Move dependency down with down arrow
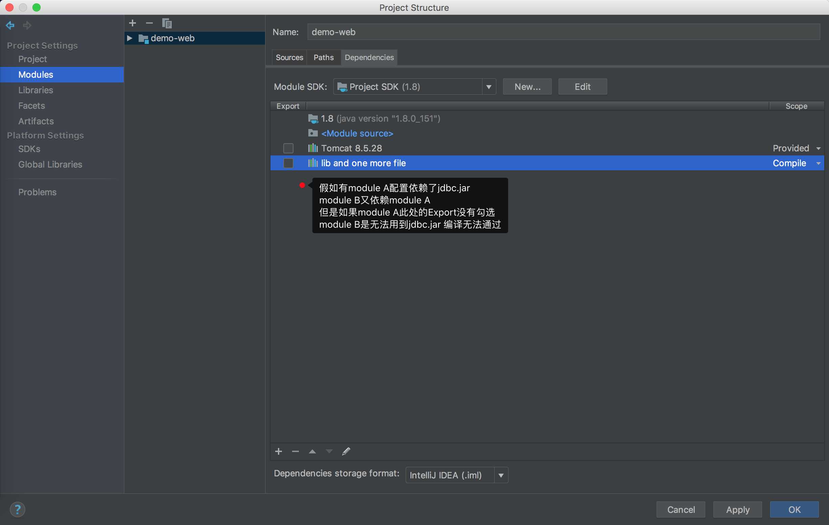Image resolution: width=829 pixels, height=525 pixels. coord(329,451)
